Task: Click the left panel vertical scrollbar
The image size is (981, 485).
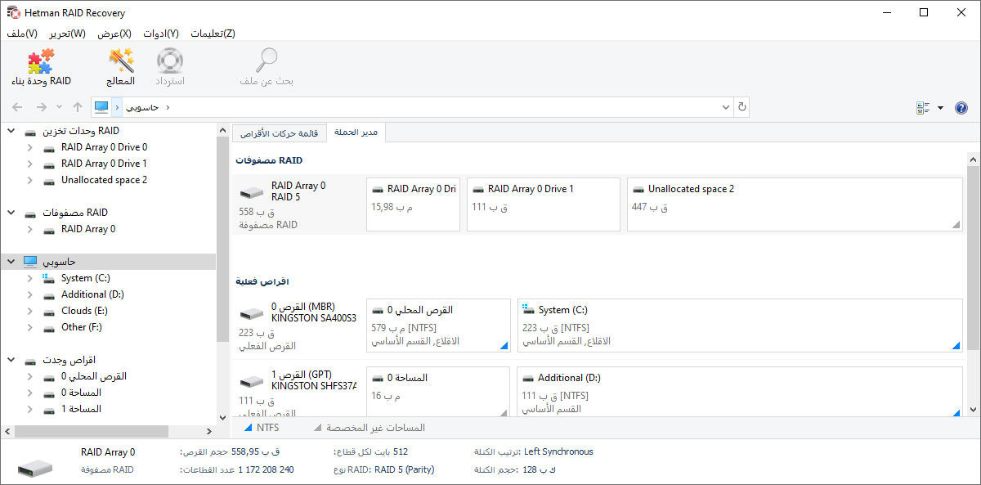Action: click(222, 239)
